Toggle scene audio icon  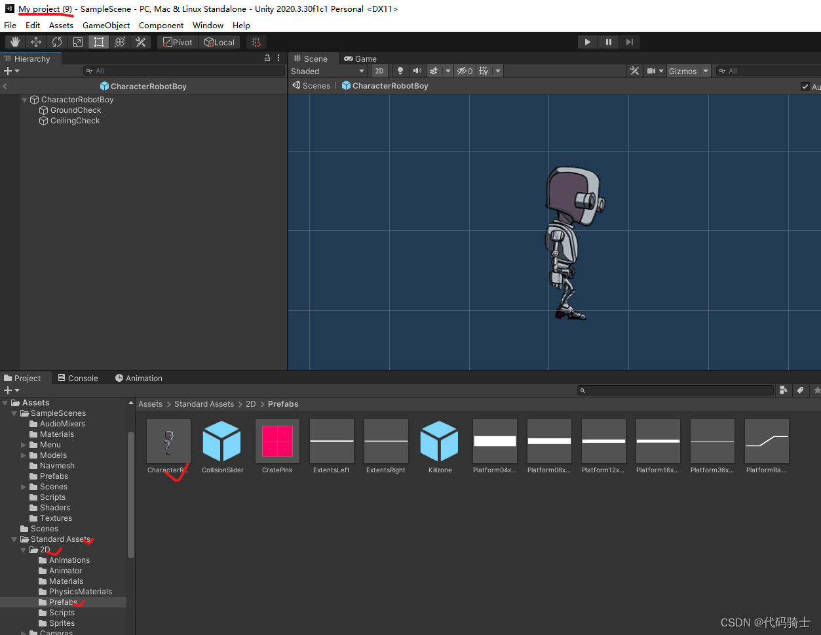pyautogui.click(x=417, y=71)
